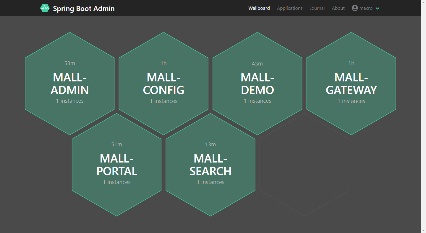Open the MALL-GATEWAY application tile
Screen dimensions: 426x233
click(x=351, y=83)
